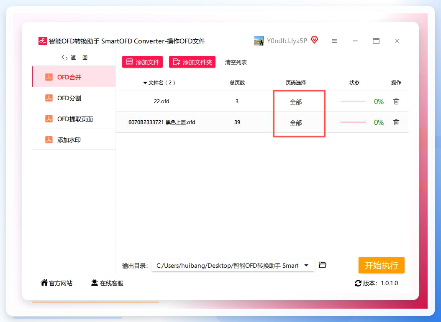Image resolution: width=441 pixels, height=322 pixels.
Task: Click page count 39 cell
Action: (x=237, y=122)
